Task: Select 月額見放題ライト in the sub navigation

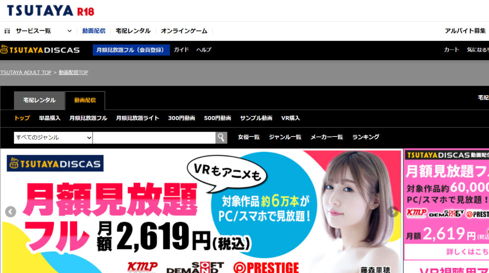Action: tap(138, 118)
